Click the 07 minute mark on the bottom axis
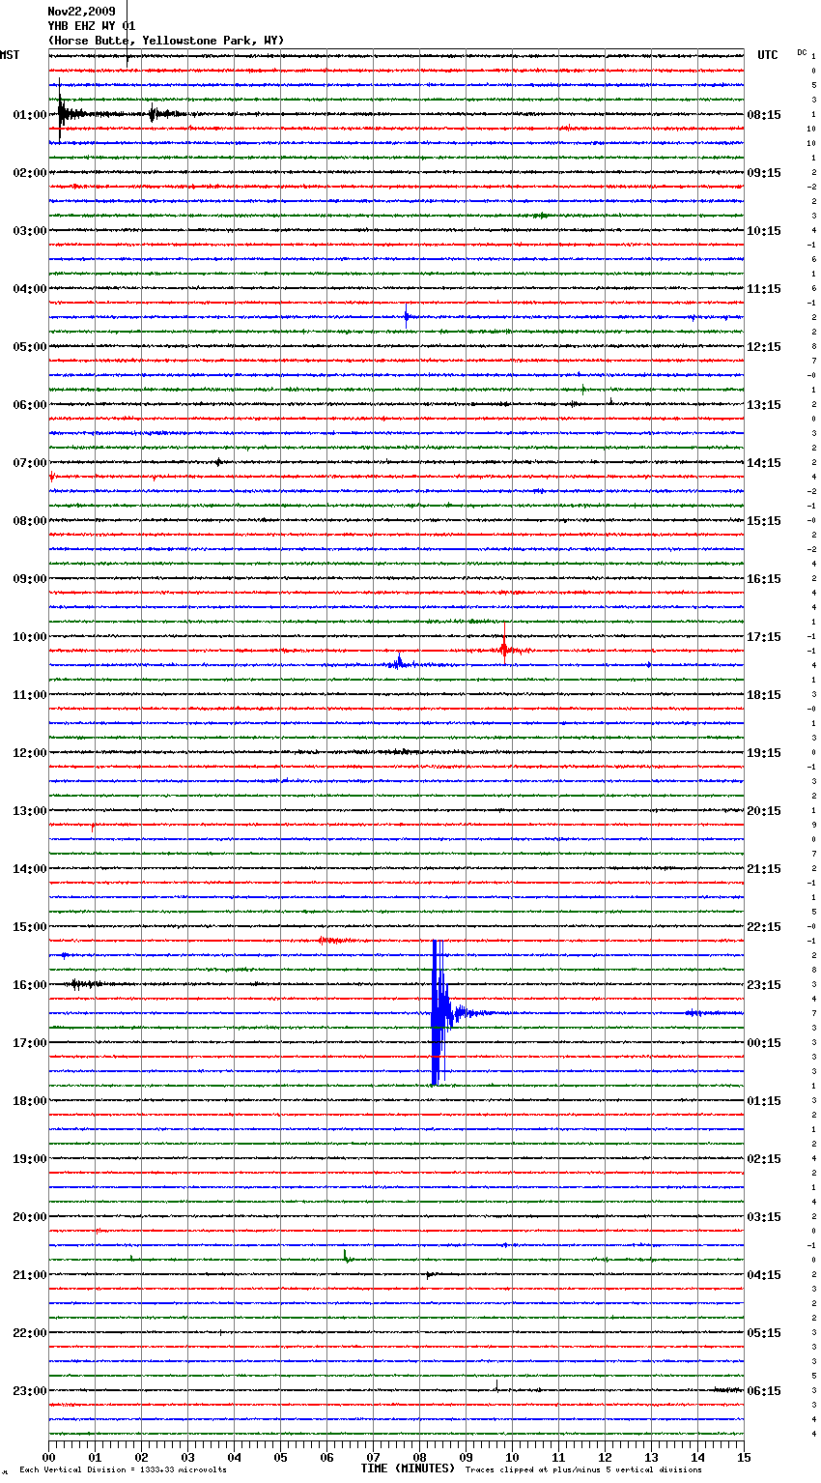 [x=373, y=1457]
